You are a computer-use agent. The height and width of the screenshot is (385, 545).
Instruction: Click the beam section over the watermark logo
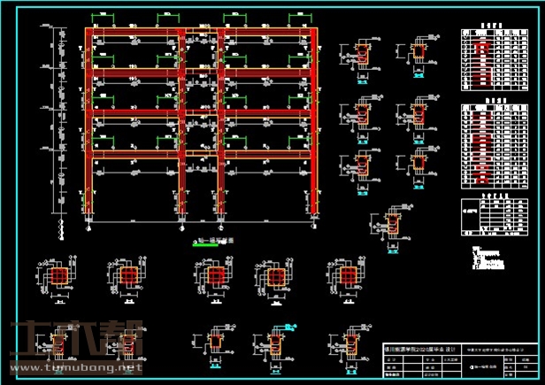59,342
